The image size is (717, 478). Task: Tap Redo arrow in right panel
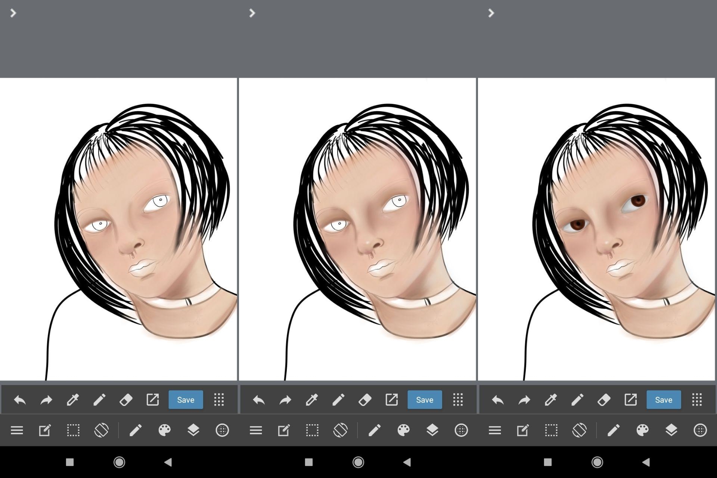[x=524, y=400]
